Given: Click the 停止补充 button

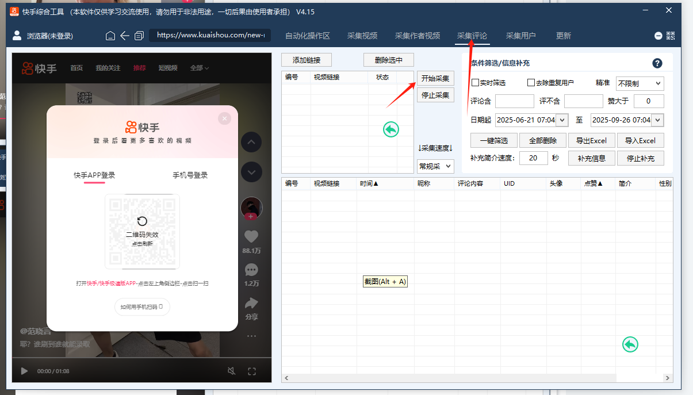Looking at the screenshot, I should coord(641,158).
